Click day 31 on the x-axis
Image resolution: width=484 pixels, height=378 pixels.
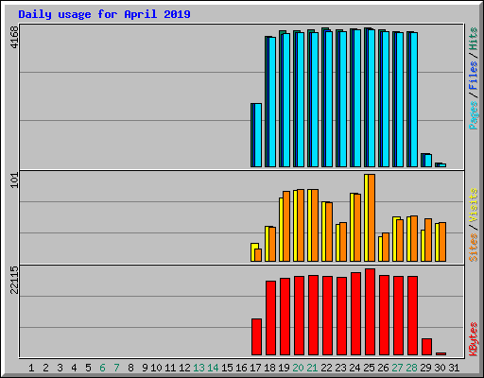coord(454,368)
